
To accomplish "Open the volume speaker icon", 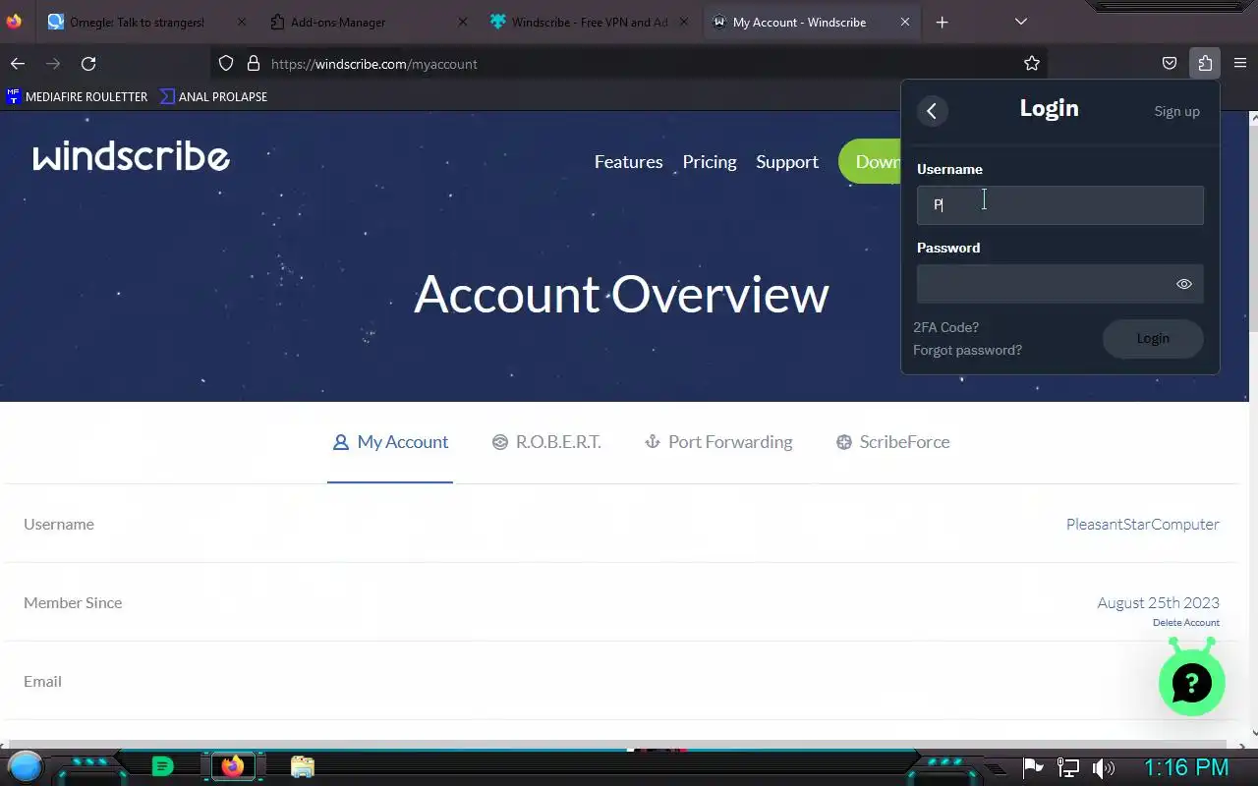I will [1104, 767].
